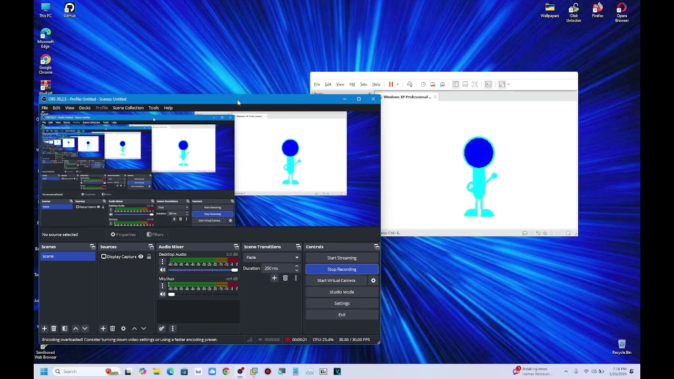This screenshot has height=379, width=674.
Task: Move source up in Sources dock
Action: pyautogui.click(x=134, y=328)
